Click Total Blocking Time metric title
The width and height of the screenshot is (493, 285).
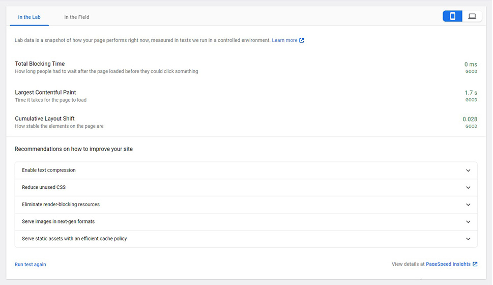click(x=40, y=64)
